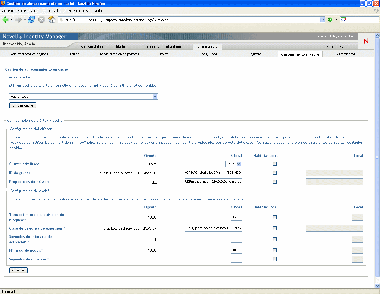Open the Temas subtab

(x=74, y=54)
